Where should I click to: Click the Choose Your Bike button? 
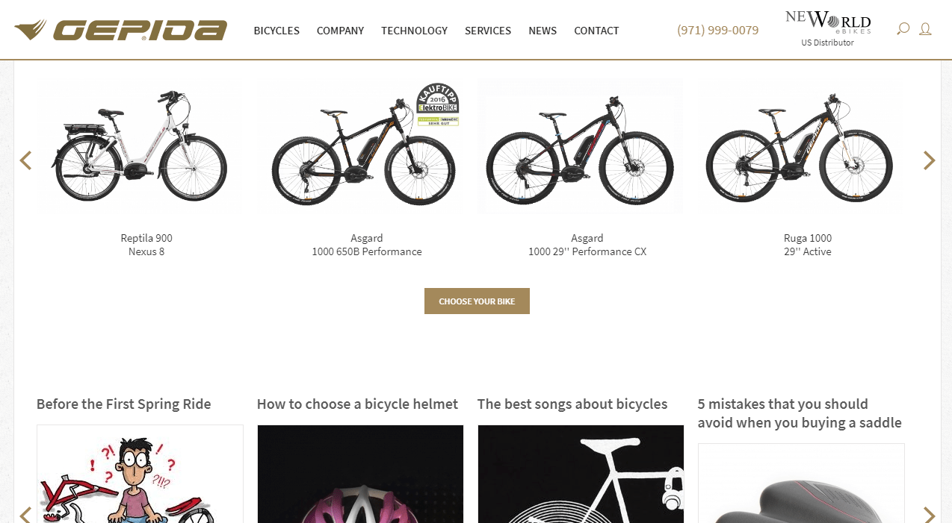point(477,301)
